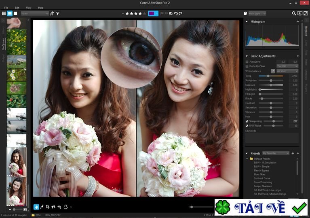Open the White balance As Shot dropdown
This screenshot has height=218, width=310.
[x=287, y=71]
